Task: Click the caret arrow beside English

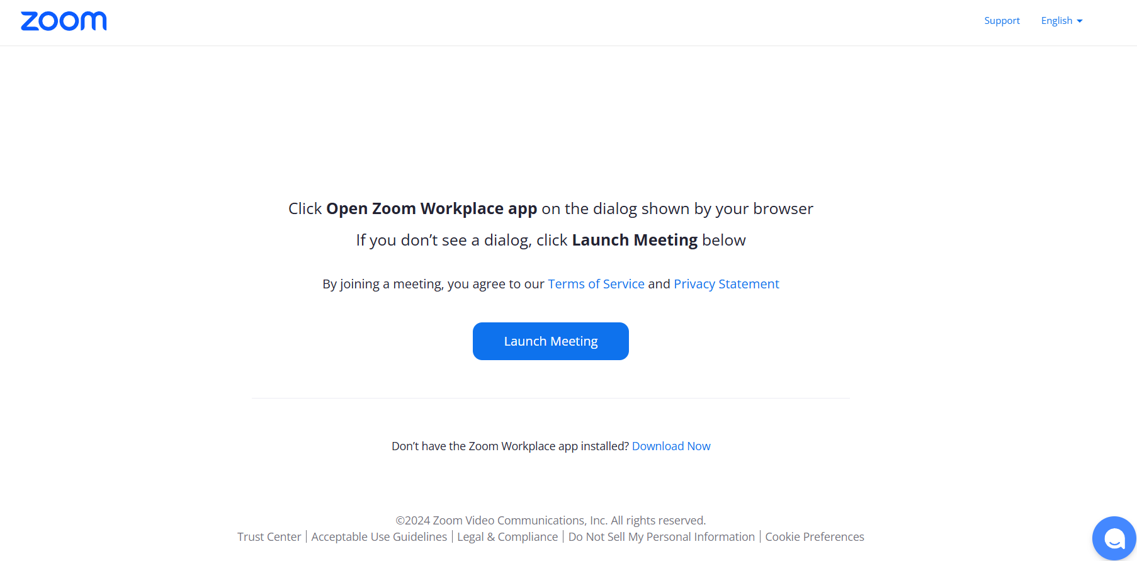Action: [x=1080, y=21]
